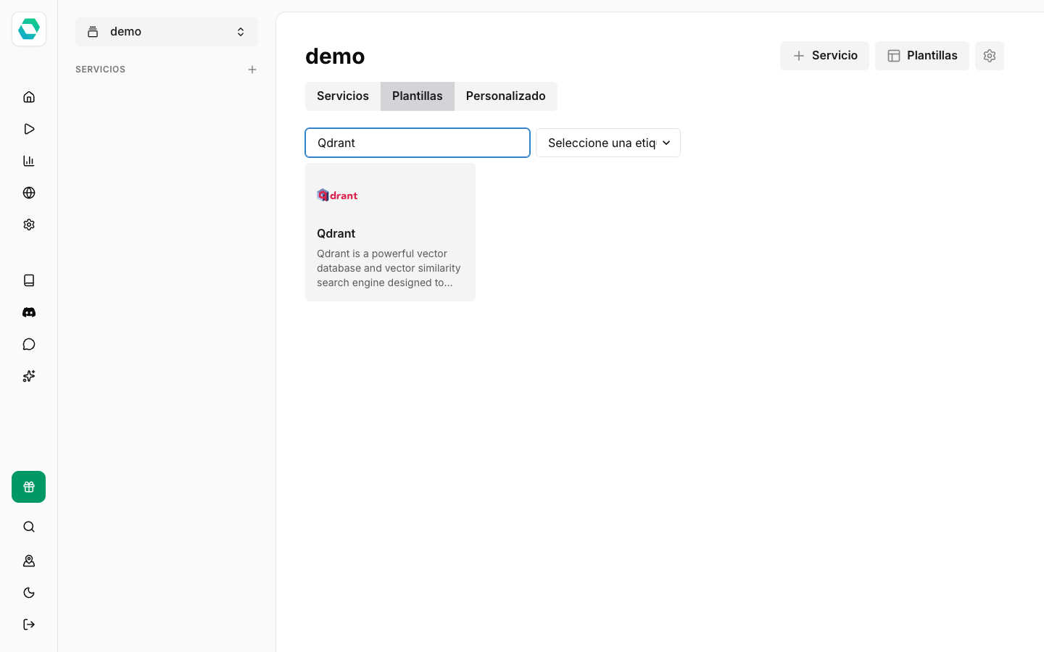The width and height of the screenshot is (1044, 652).
Task: Click the Plantillas button in the header
Action: (922, 56)
